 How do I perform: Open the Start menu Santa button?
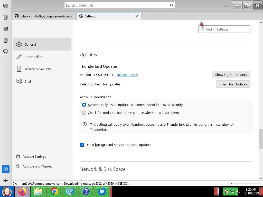[7, 191]
